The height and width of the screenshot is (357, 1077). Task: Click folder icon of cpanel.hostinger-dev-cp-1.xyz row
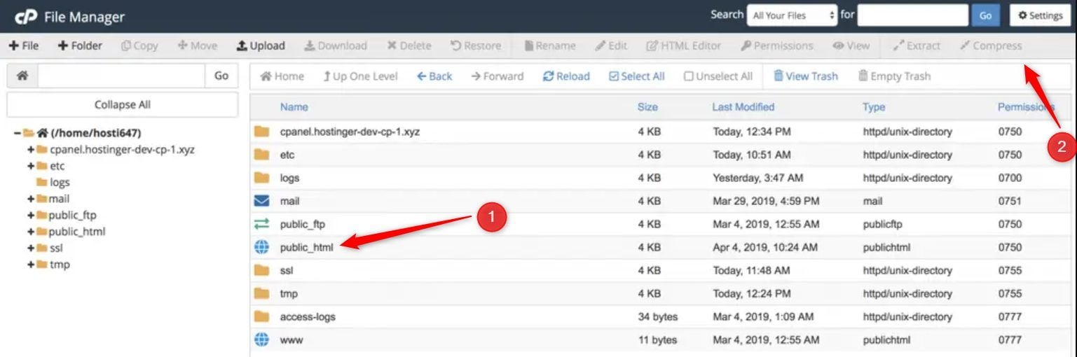click(262, 131)
